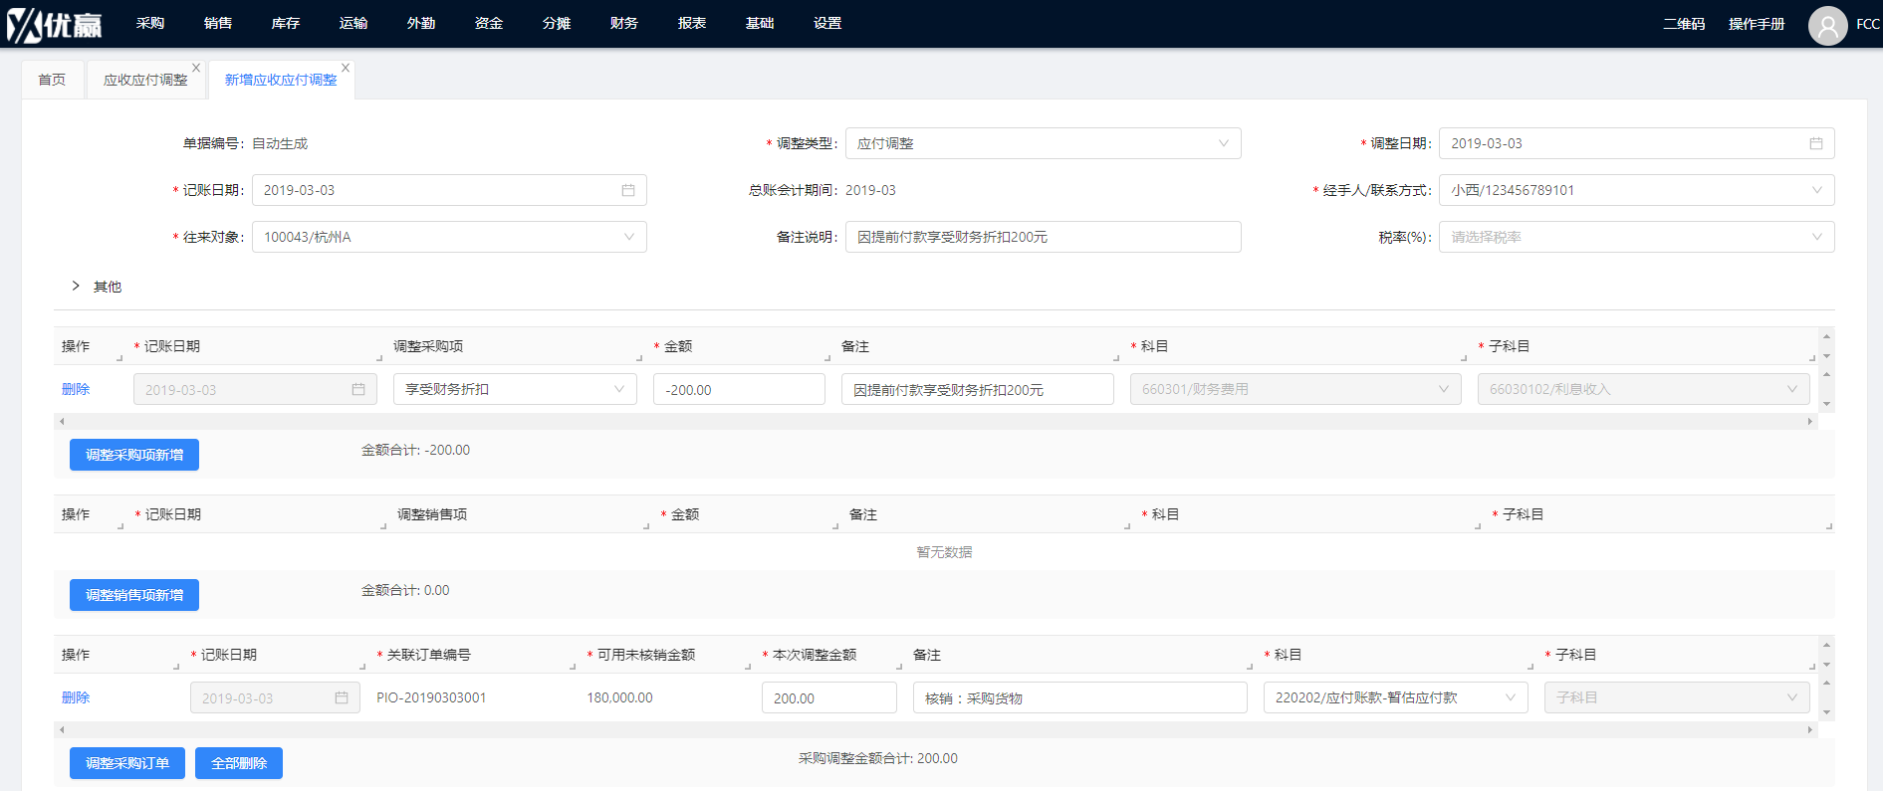1883x791 pixels.
Task: Close the 新增应收应付调整 tab
Action: 346,68
